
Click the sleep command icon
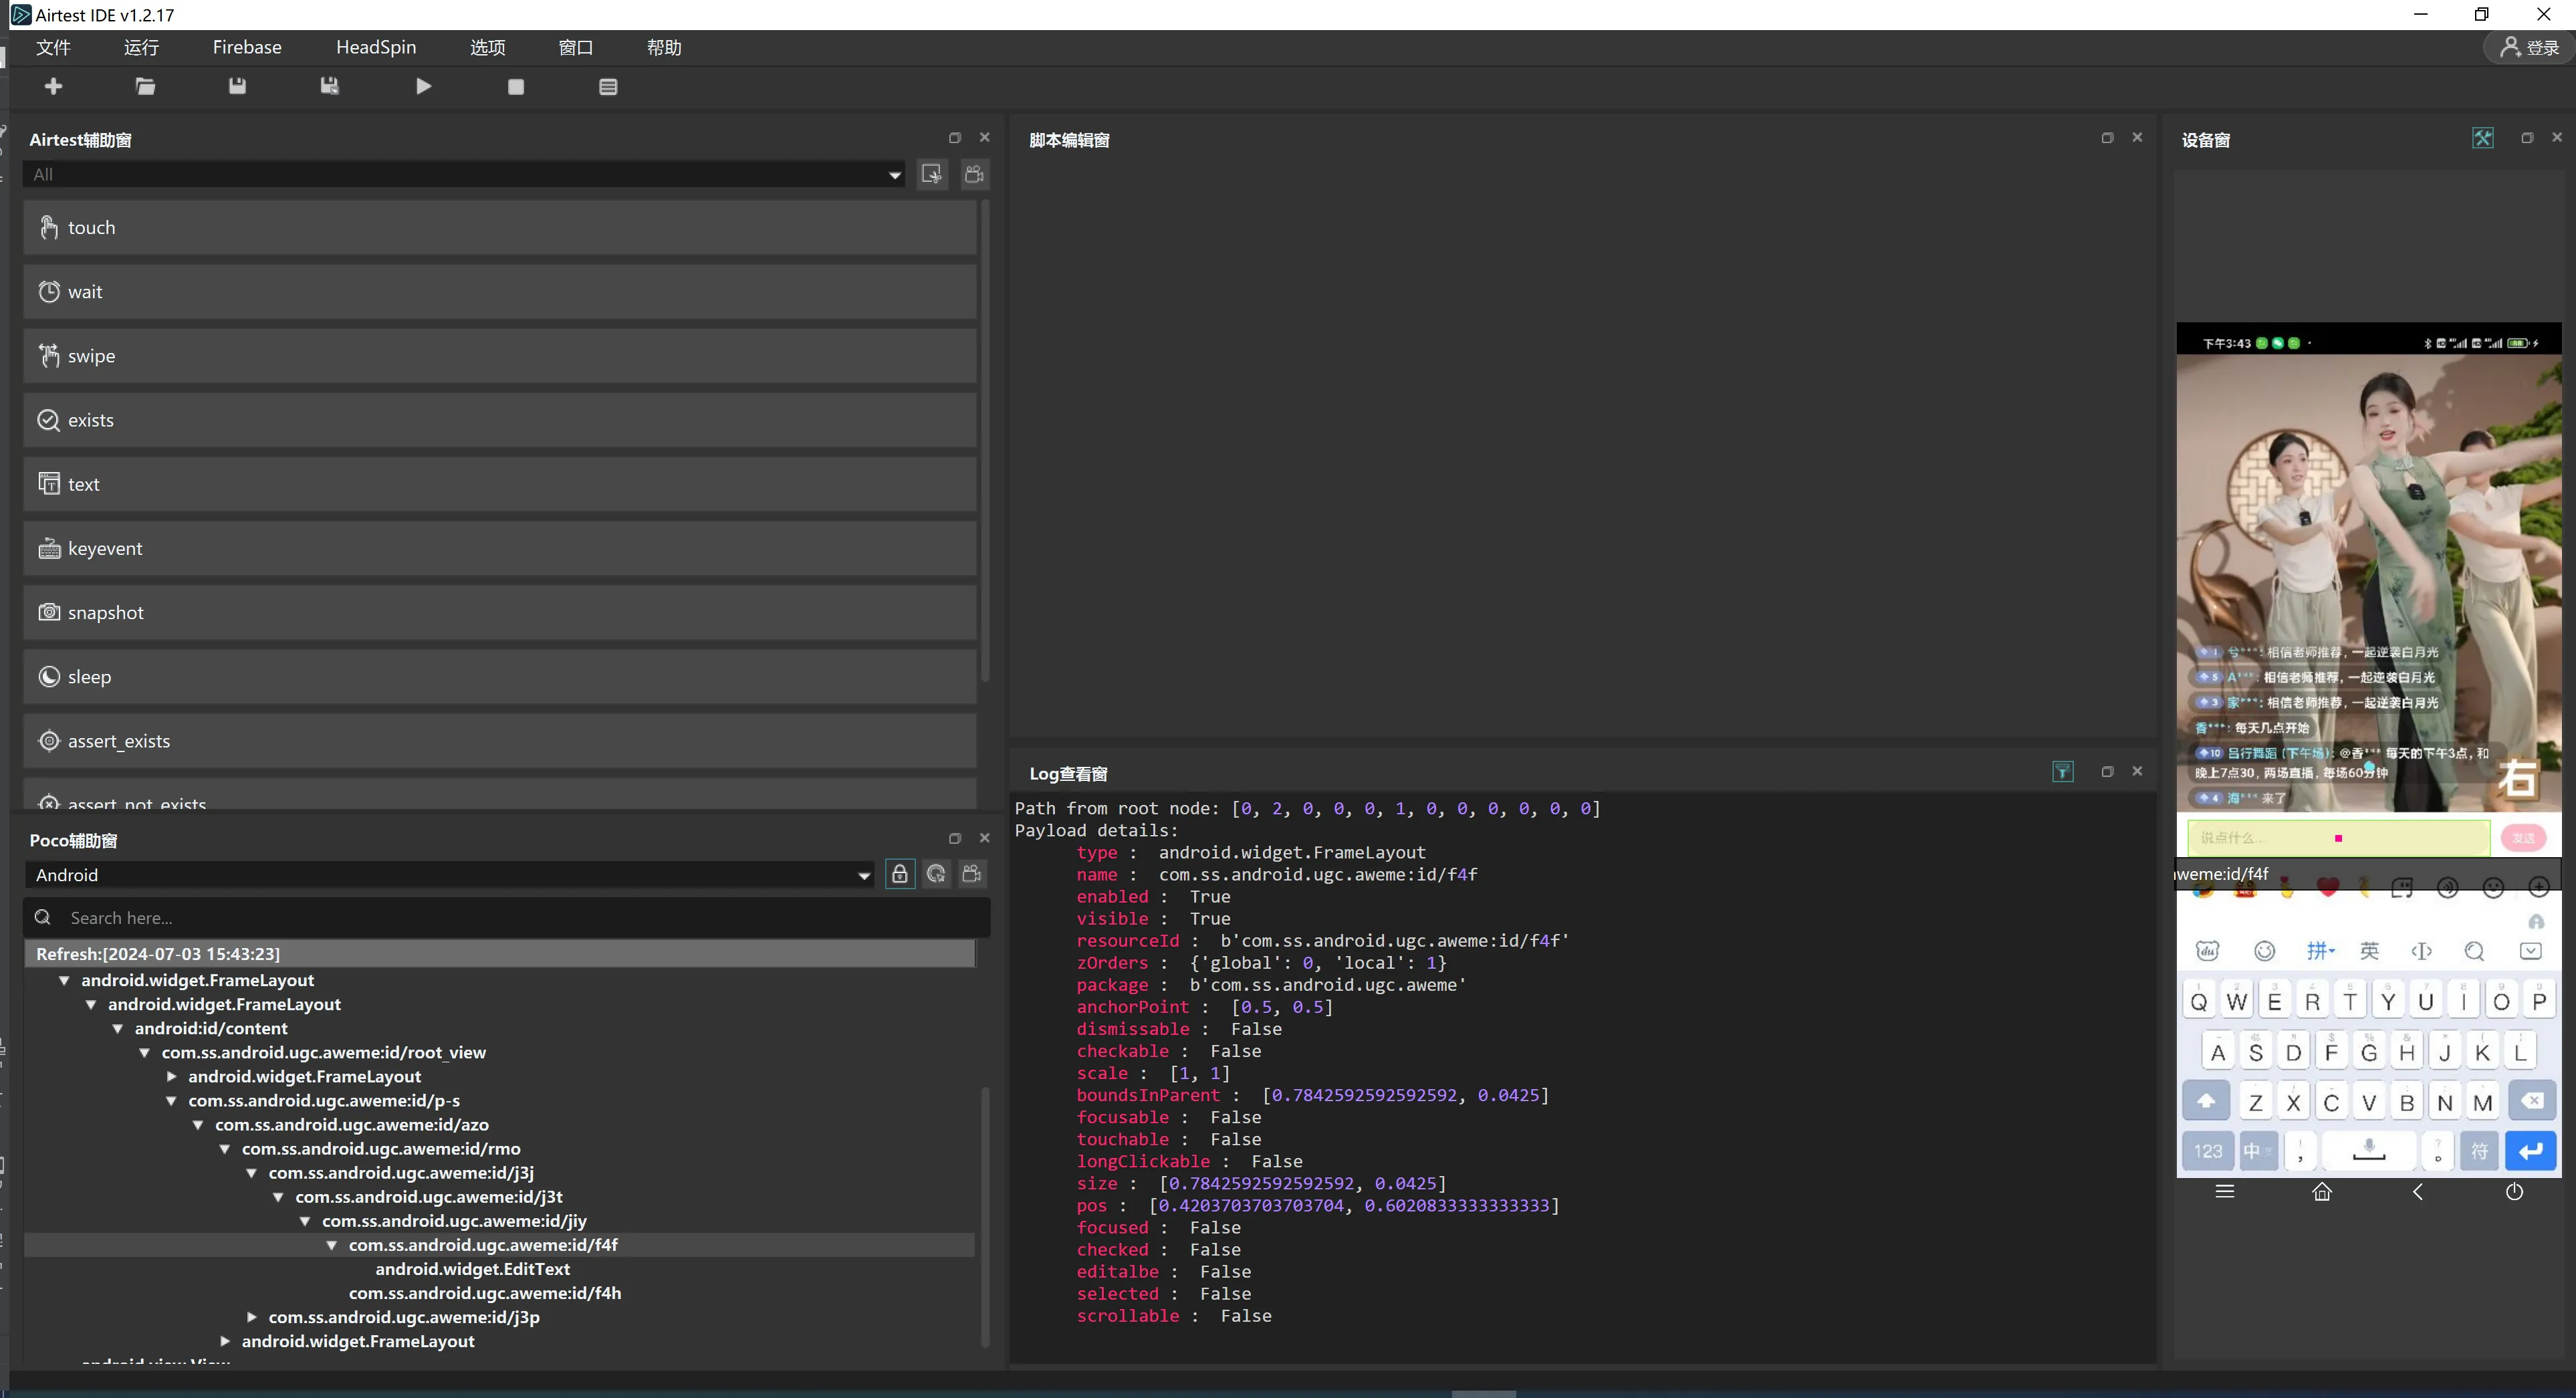[48, 676]
